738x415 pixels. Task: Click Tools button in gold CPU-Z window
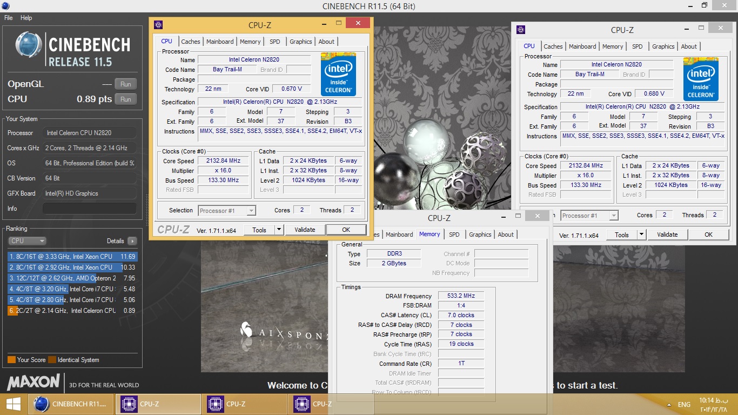point(259,230)
